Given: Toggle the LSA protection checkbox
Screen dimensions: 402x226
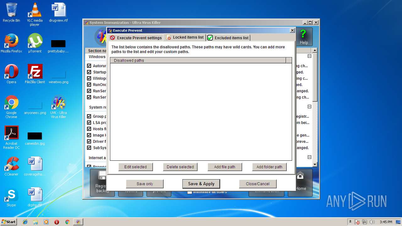Looking at the screenshot, I should tap(89, 123).
